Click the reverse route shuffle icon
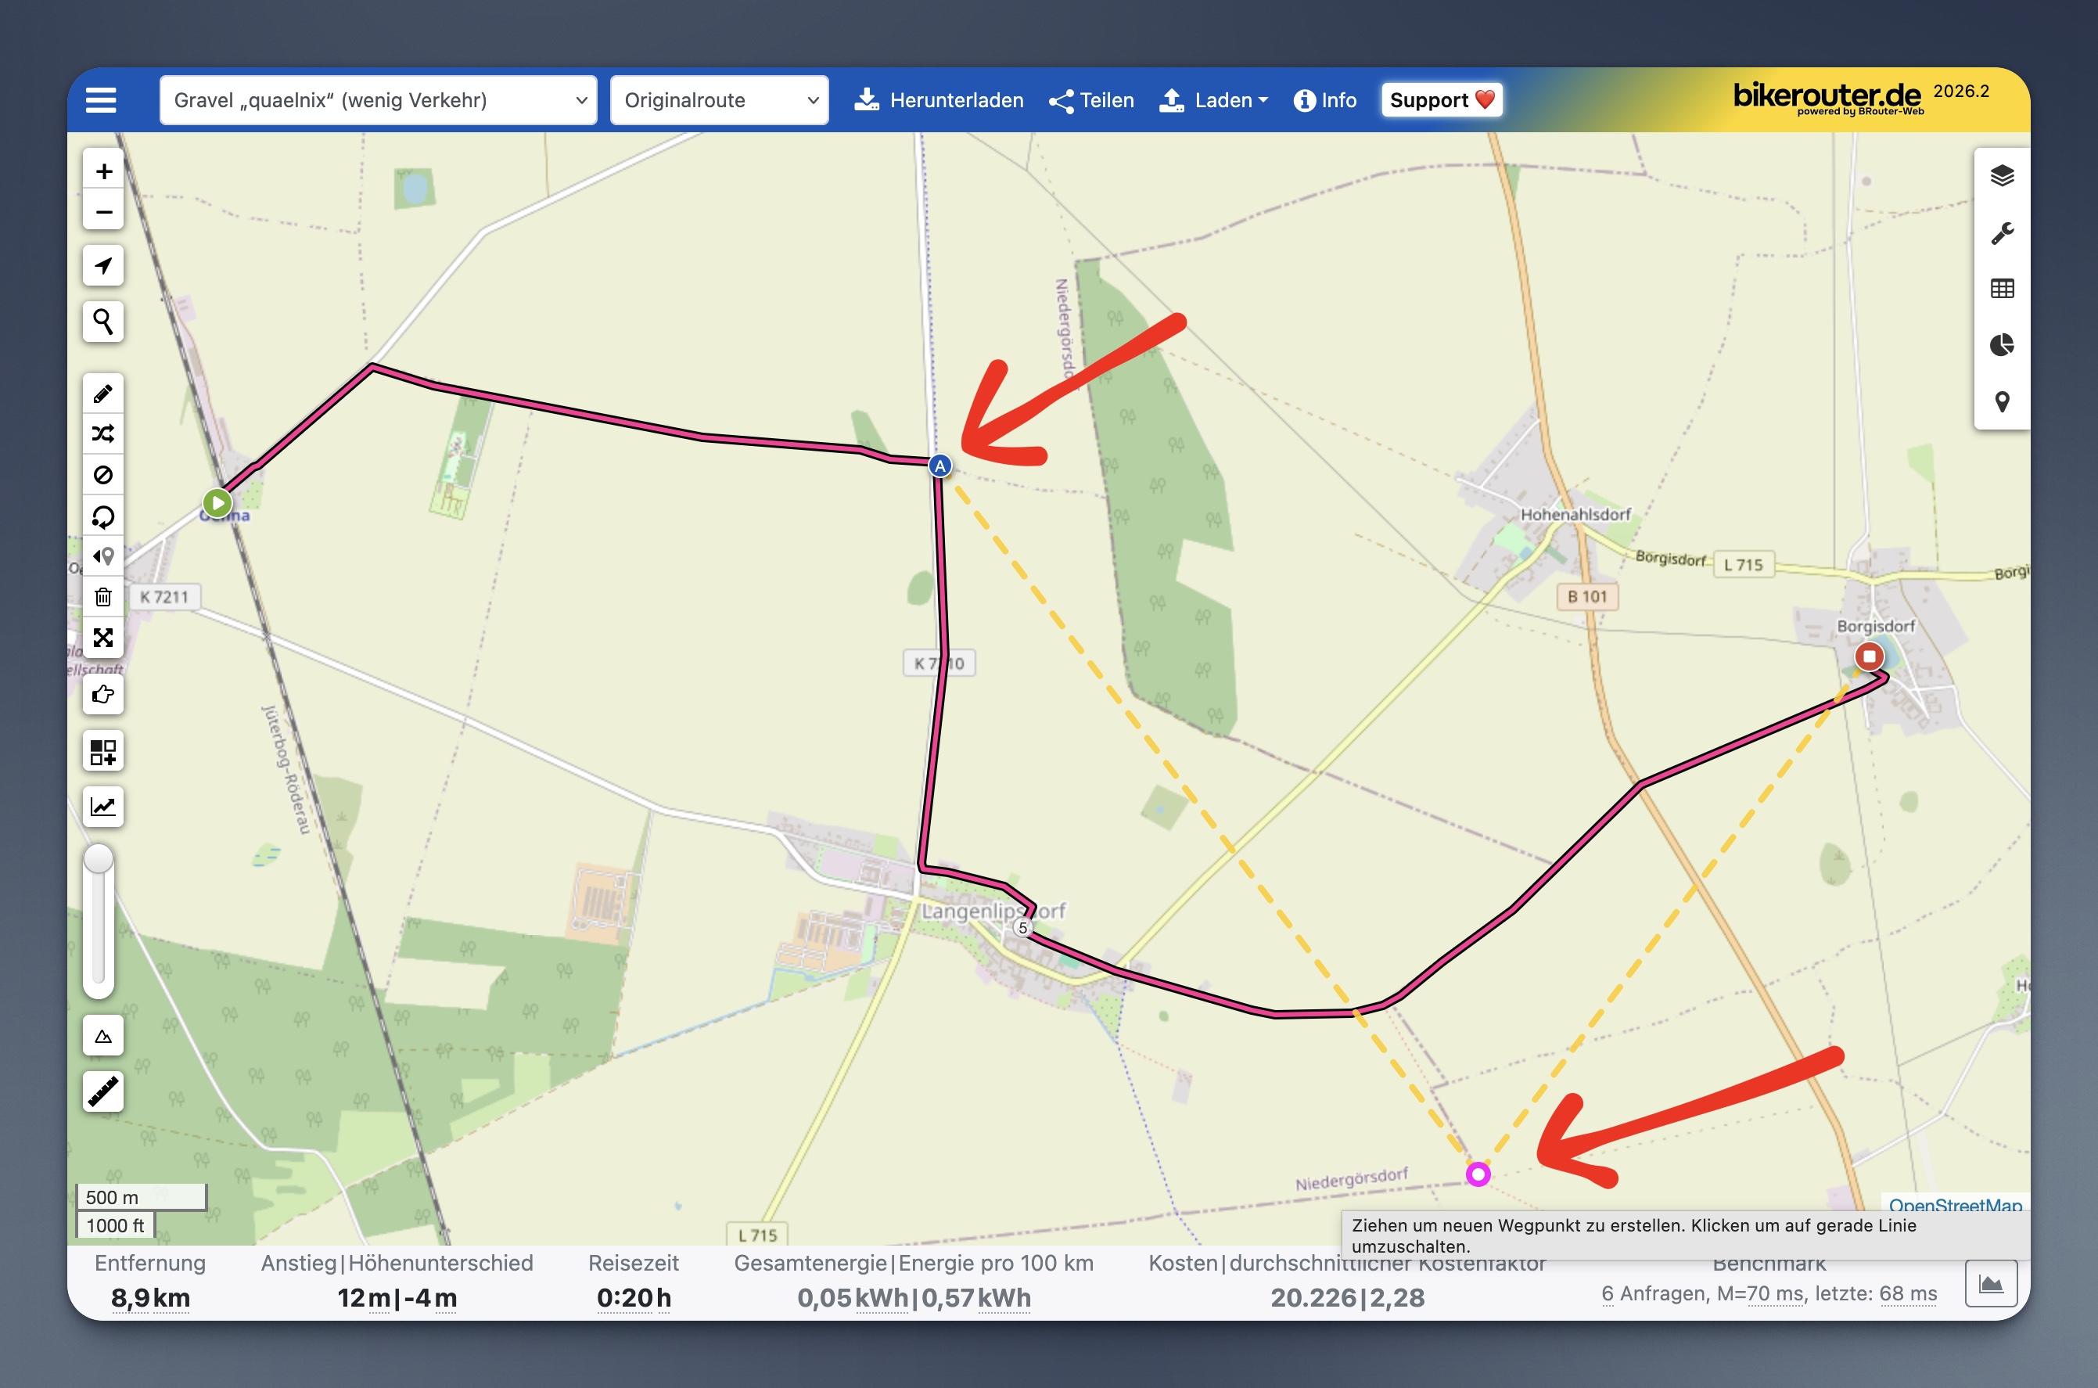 [x=103, y=433]
